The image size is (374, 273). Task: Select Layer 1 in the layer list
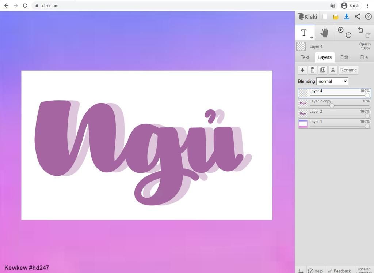pyautogui.click(x=335, y=124)
